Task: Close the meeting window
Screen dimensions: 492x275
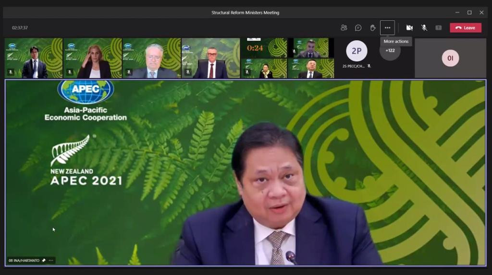Action: (481, 12)
